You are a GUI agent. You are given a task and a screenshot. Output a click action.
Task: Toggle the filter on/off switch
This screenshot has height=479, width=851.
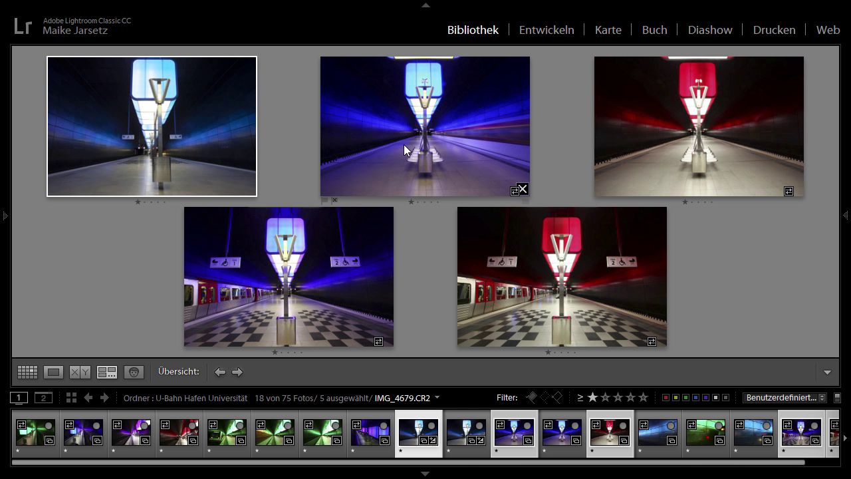click(837, 398)
